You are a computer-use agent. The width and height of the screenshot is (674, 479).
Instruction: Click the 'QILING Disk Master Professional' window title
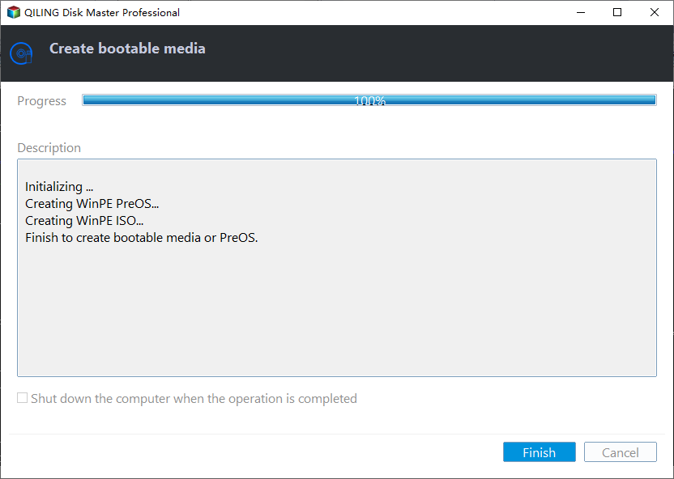tap(102, 12)
